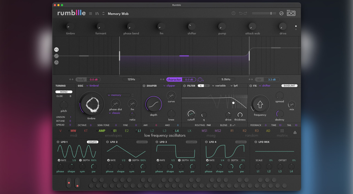
Task: Click the redo arrow in the header
Action: (245, 13)
